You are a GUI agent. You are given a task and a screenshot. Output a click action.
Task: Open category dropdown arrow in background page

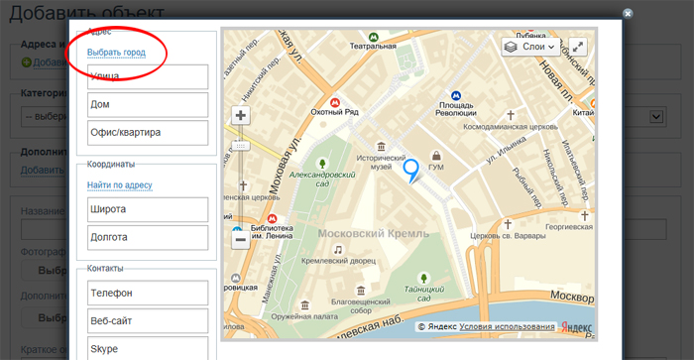click(x=656, y=117)
